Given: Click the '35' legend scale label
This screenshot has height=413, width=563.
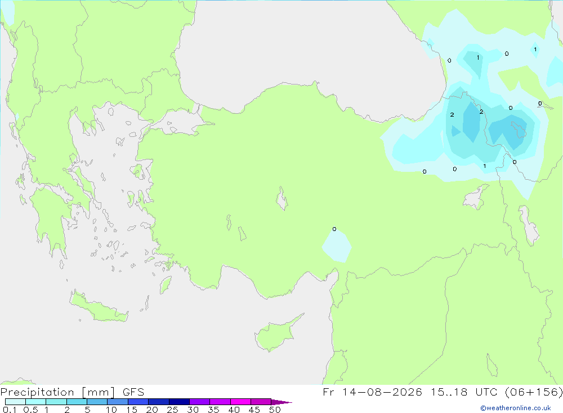Looking at the screenshot, I should click(213, 410).
